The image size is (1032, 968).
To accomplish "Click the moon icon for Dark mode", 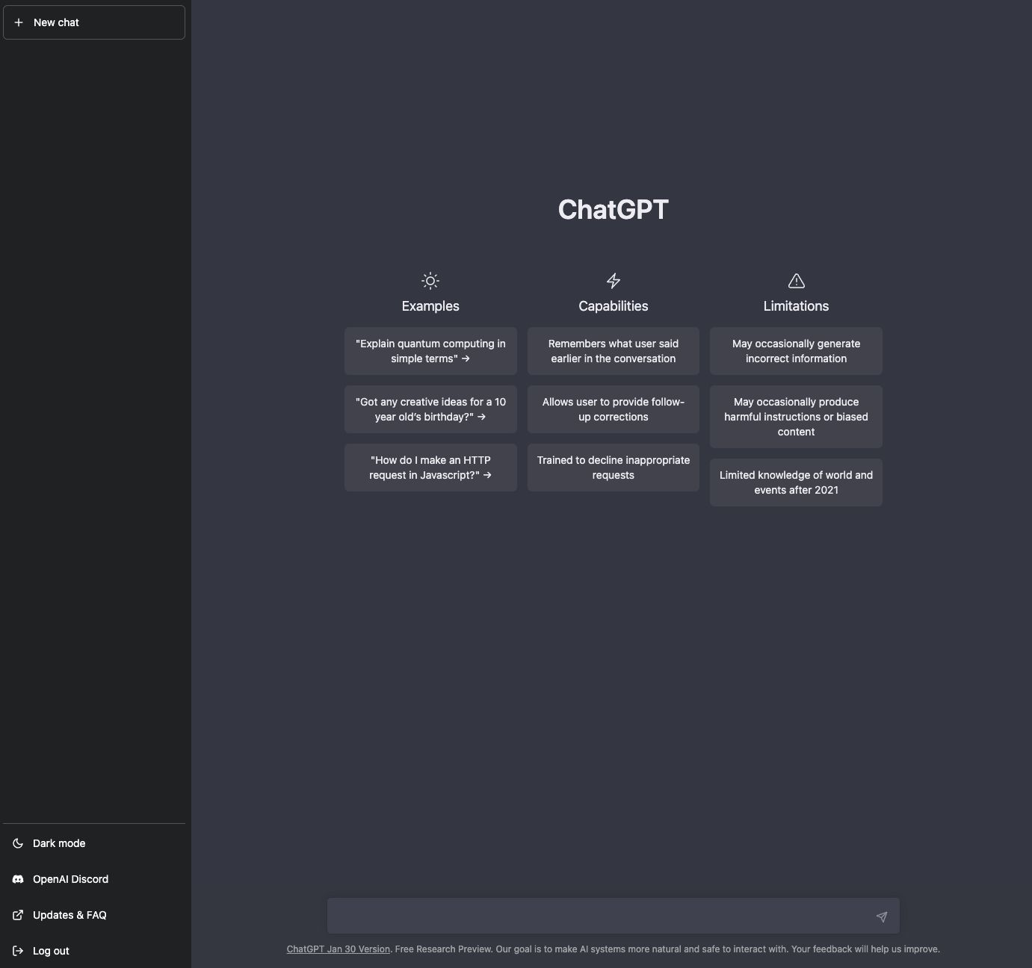I will click(x=18, y=843).
